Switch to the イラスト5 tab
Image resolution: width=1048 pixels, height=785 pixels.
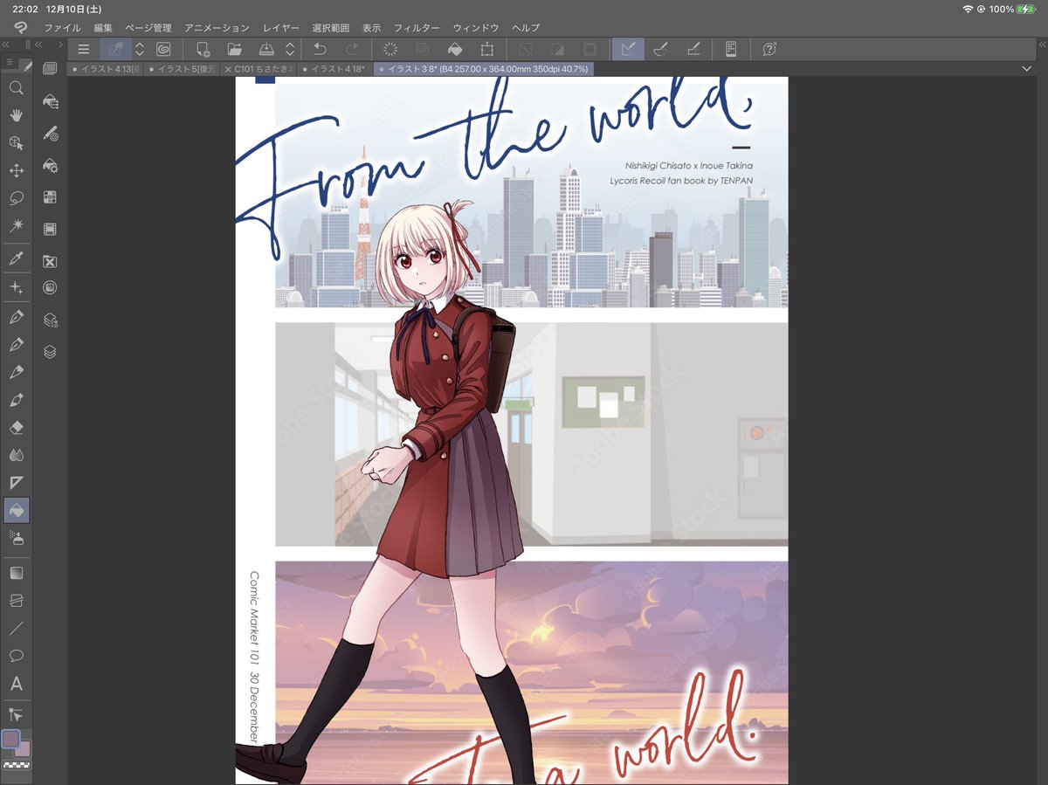click(x=183, y=68)
